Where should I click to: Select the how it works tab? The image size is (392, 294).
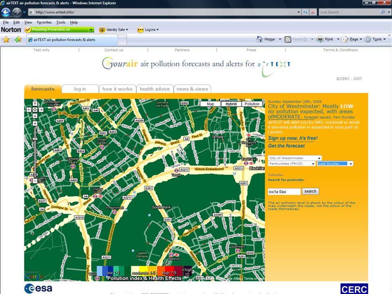pyautogui.click(x=117, y=89)
